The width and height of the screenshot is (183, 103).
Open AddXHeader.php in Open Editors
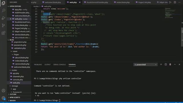19,13
